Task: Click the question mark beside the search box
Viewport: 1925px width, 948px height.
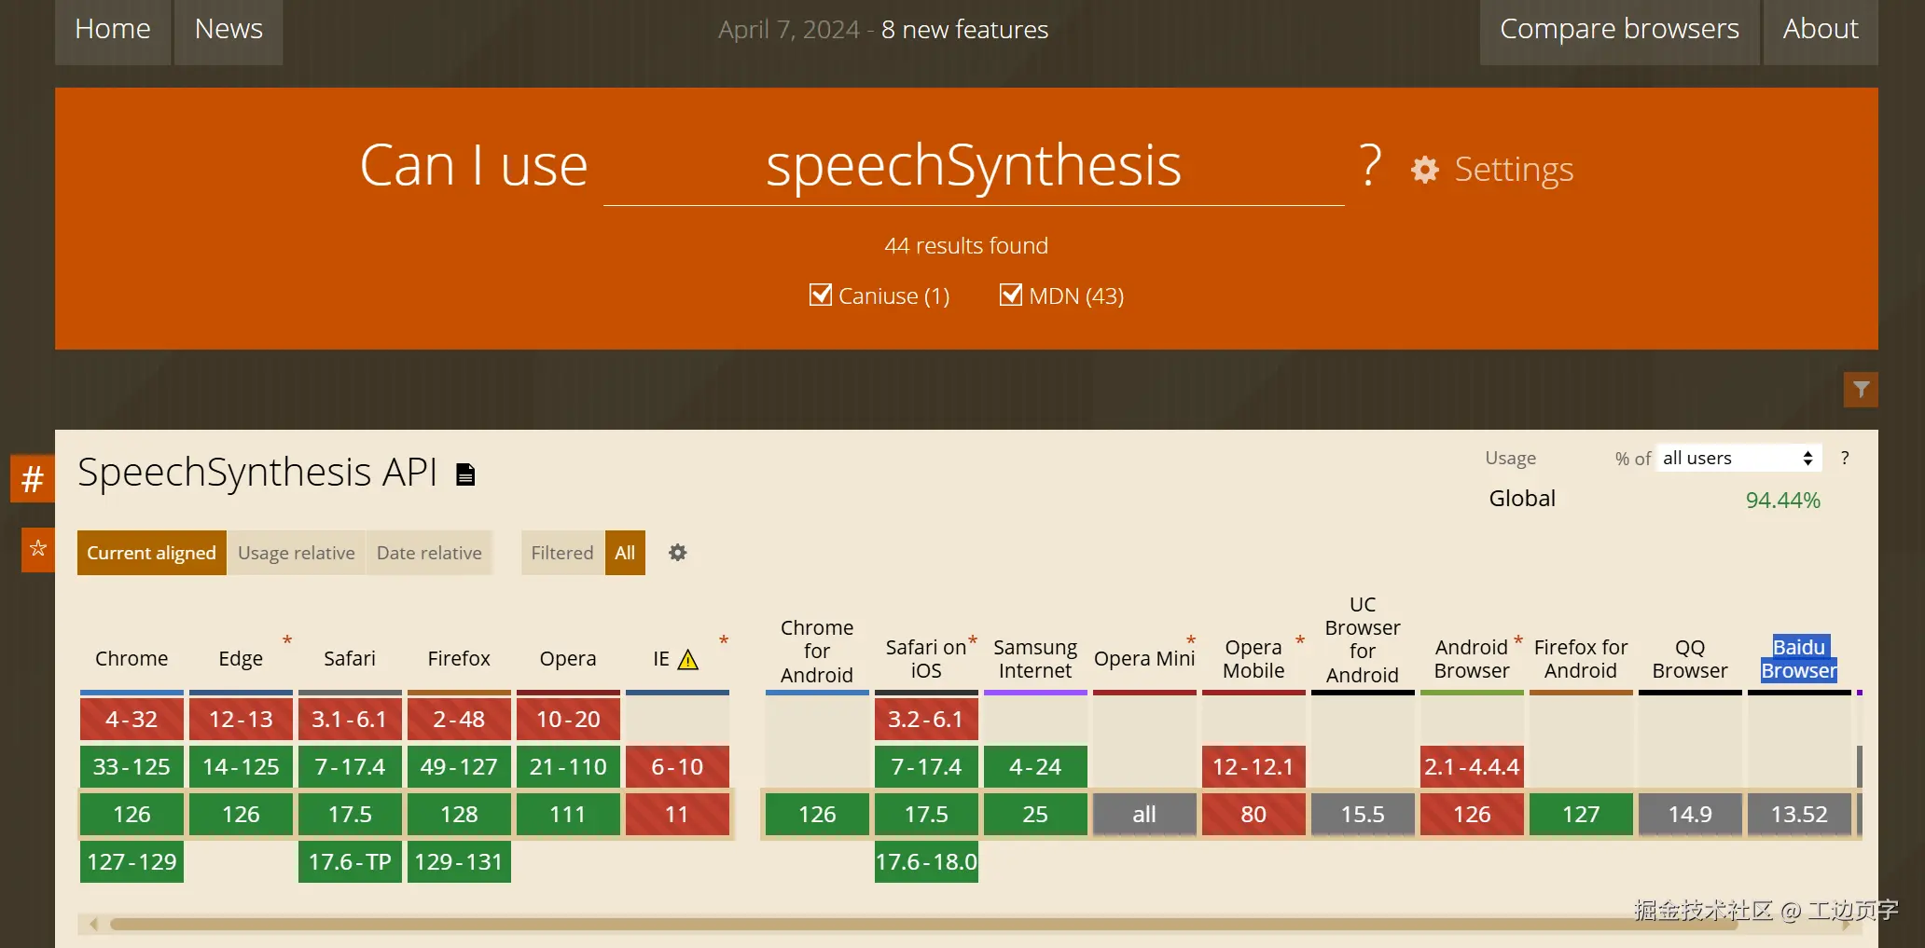Action: point(1369,166)
